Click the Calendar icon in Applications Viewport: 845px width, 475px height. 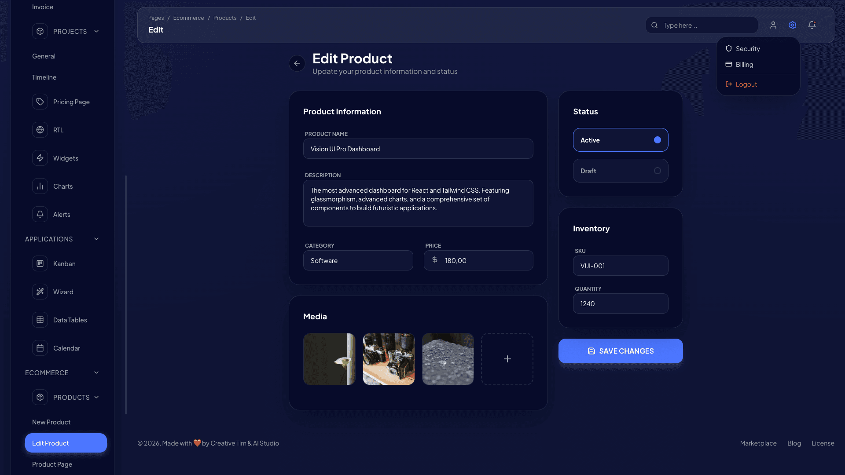(x=40, y=348)
